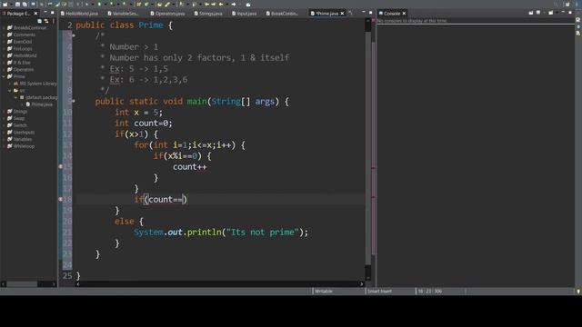Screen dimensions: 582x327
Task: Switch to the BreakContin... editor tab
Action: point(282,14)
